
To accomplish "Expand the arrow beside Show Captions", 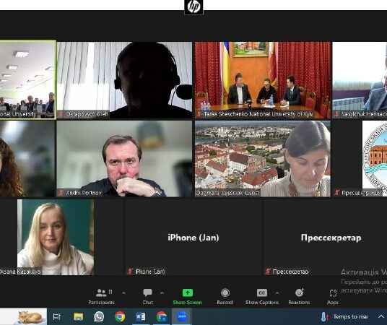I will click(277, 293).
